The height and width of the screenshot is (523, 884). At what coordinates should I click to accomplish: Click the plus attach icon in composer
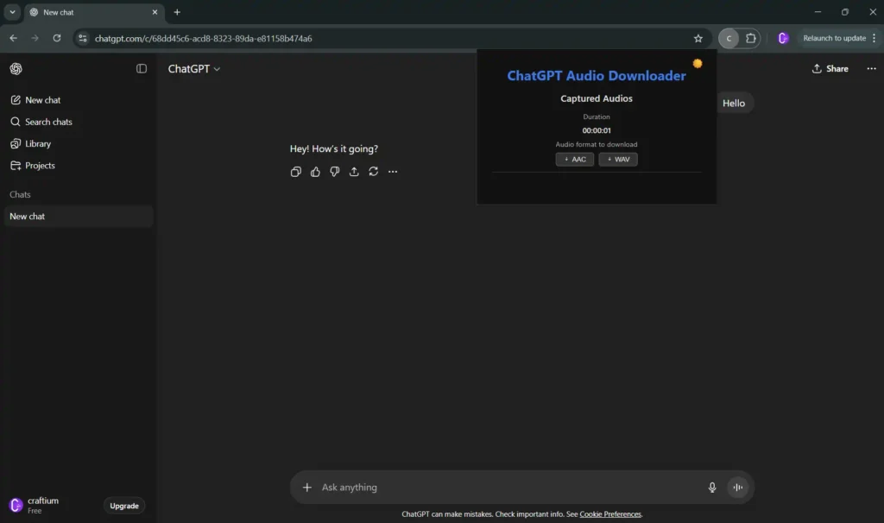[x=306, y=488]
